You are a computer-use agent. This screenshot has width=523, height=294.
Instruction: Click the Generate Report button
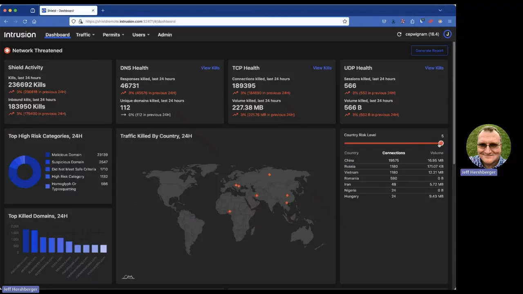(429, 51)
